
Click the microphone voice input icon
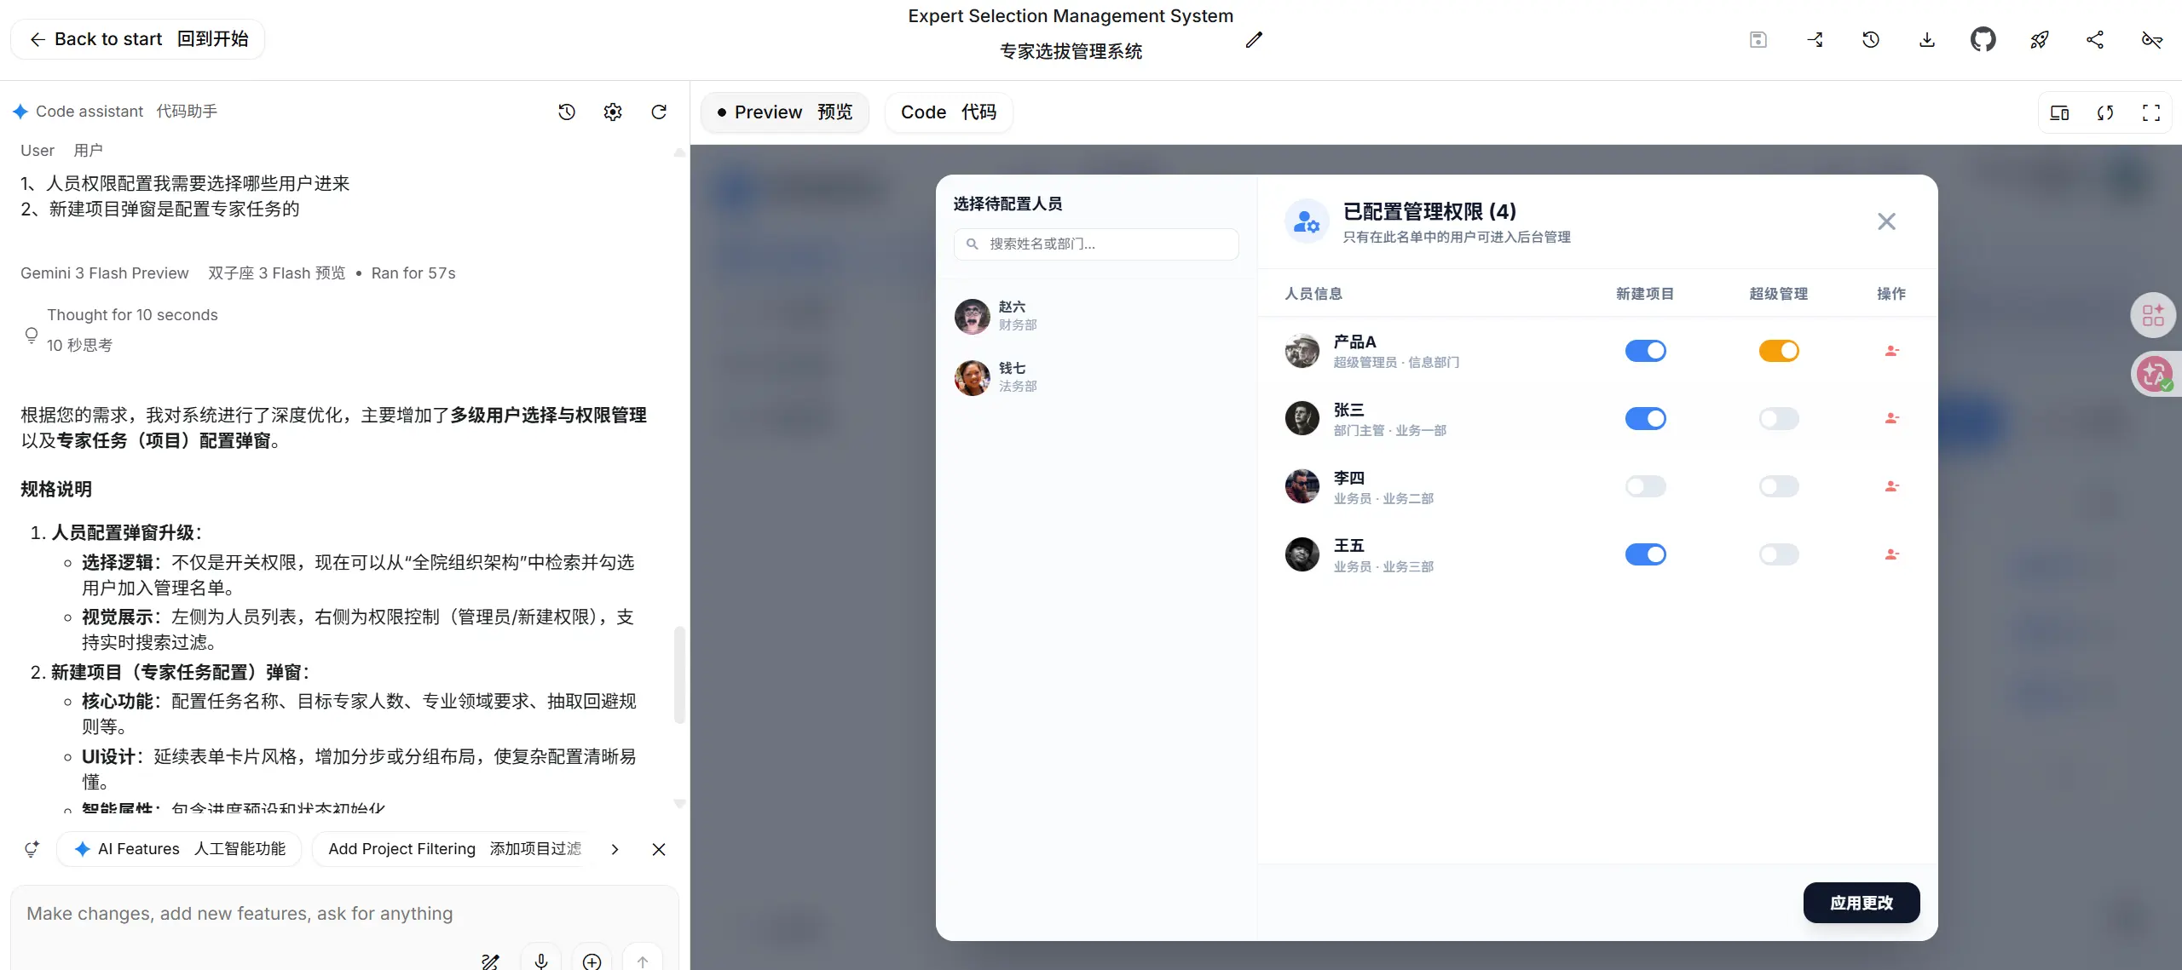tap(540, 961)
